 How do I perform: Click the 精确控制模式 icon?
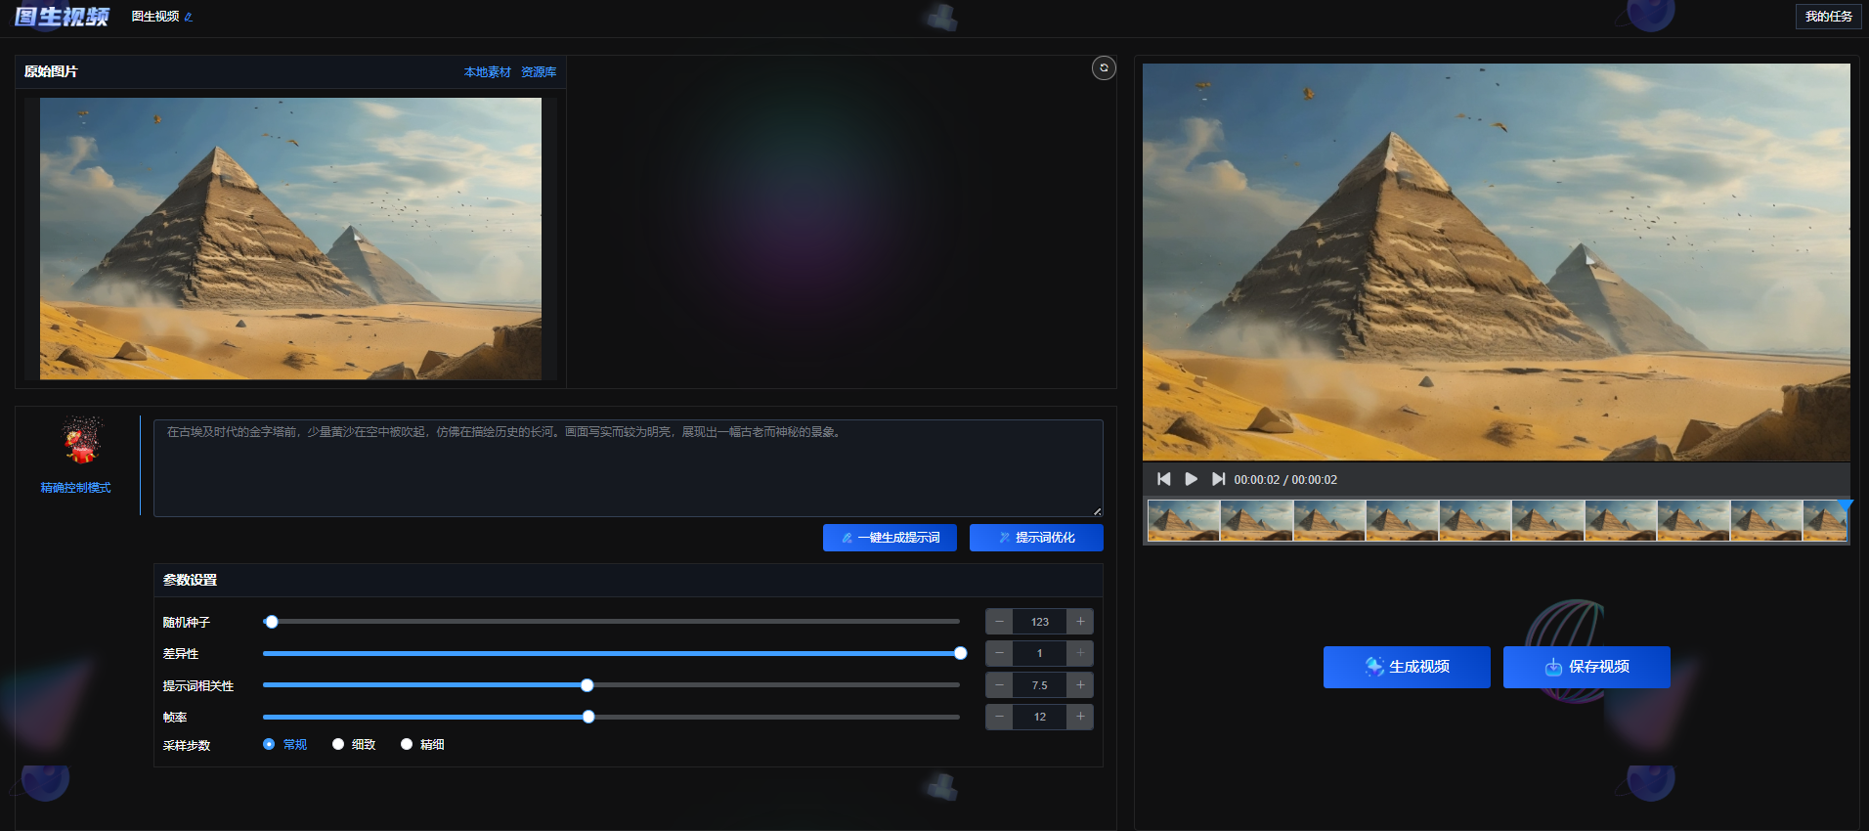point(82,441)
